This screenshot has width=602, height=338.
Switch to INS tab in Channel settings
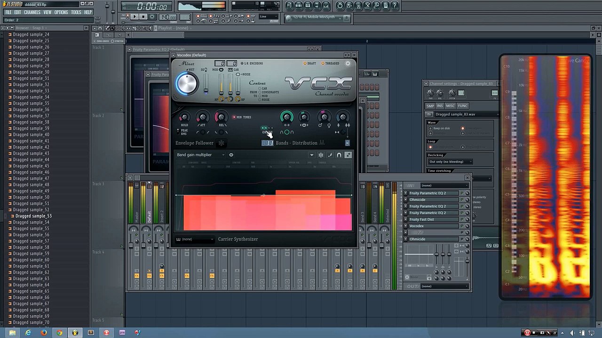tap(440, 106)
